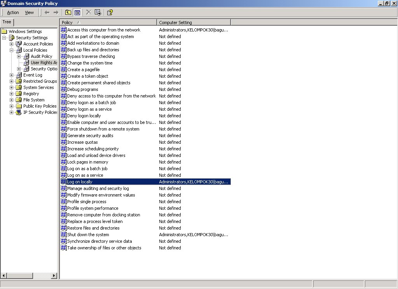Click the Audit Policy node icon

(26, 56)
